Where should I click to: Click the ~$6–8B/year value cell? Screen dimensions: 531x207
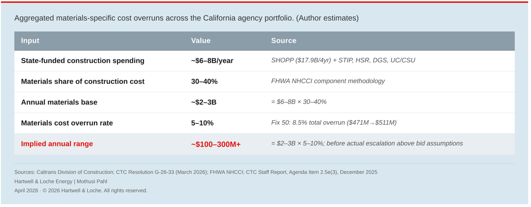(212, 61)
